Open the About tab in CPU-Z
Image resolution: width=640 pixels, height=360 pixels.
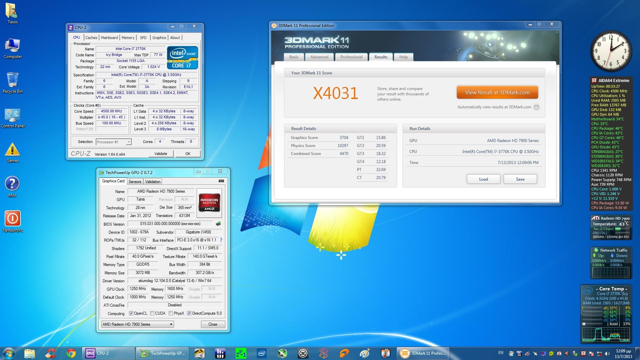pyautogui.click(x=175, y=38)
